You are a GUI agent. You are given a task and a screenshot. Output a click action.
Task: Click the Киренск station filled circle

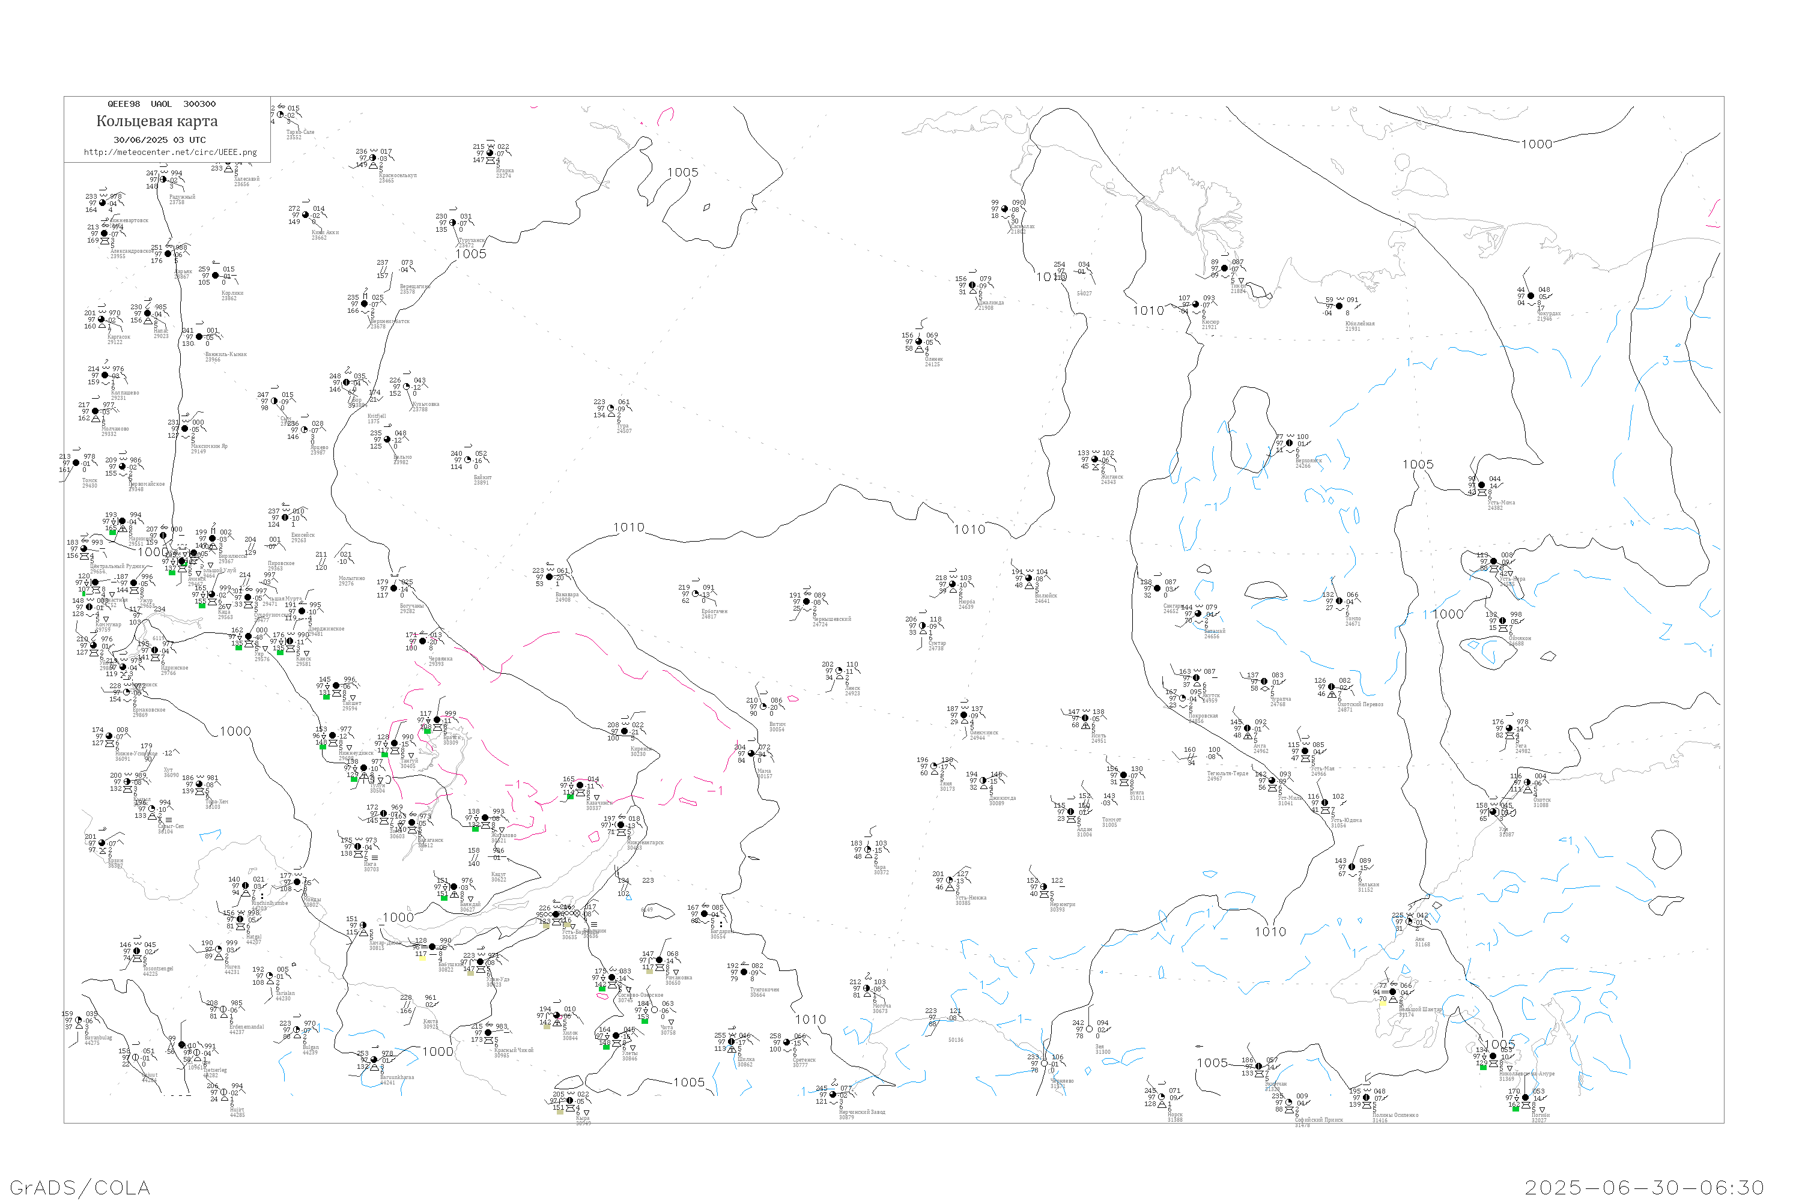(625, 731)
